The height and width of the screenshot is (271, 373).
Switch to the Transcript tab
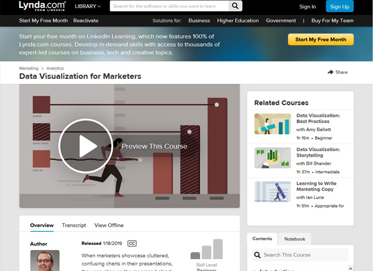click(x=74, y=225)
